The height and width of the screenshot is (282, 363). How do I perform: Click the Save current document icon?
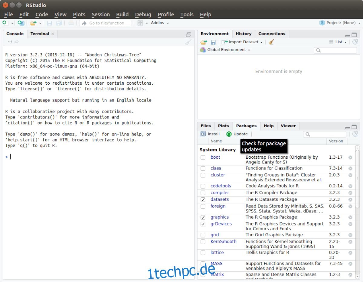[49, 23]
